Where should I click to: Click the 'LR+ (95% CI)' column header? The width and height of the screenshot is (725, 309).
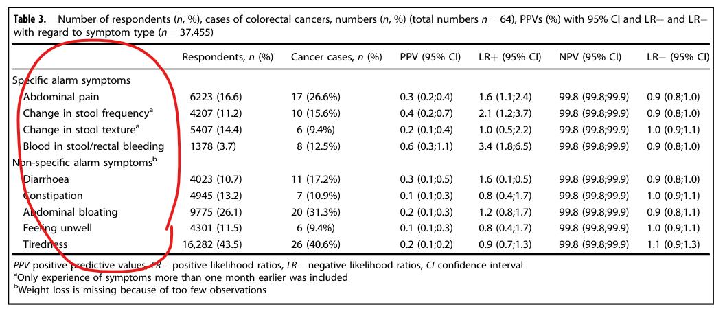pos(510,58)
